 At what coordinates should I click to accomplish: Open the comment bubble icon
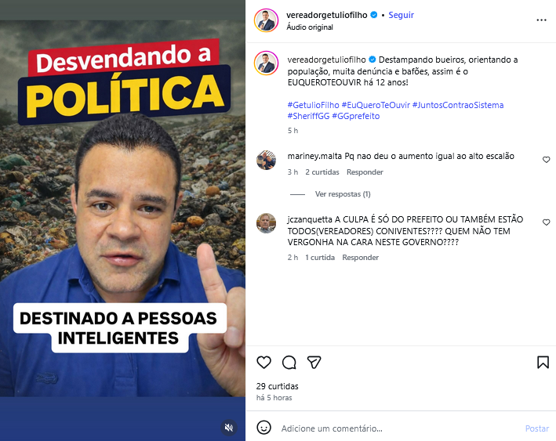[x=289, y=363]
